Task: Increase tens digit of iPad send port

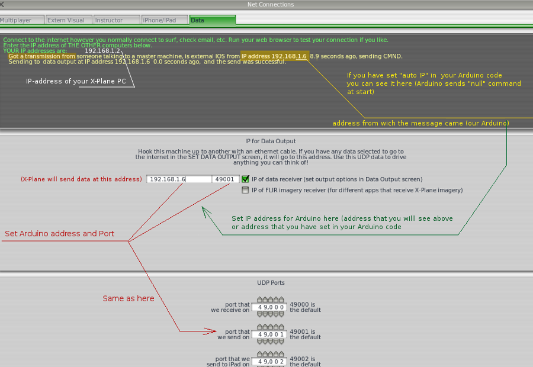Action: point(276,354)
